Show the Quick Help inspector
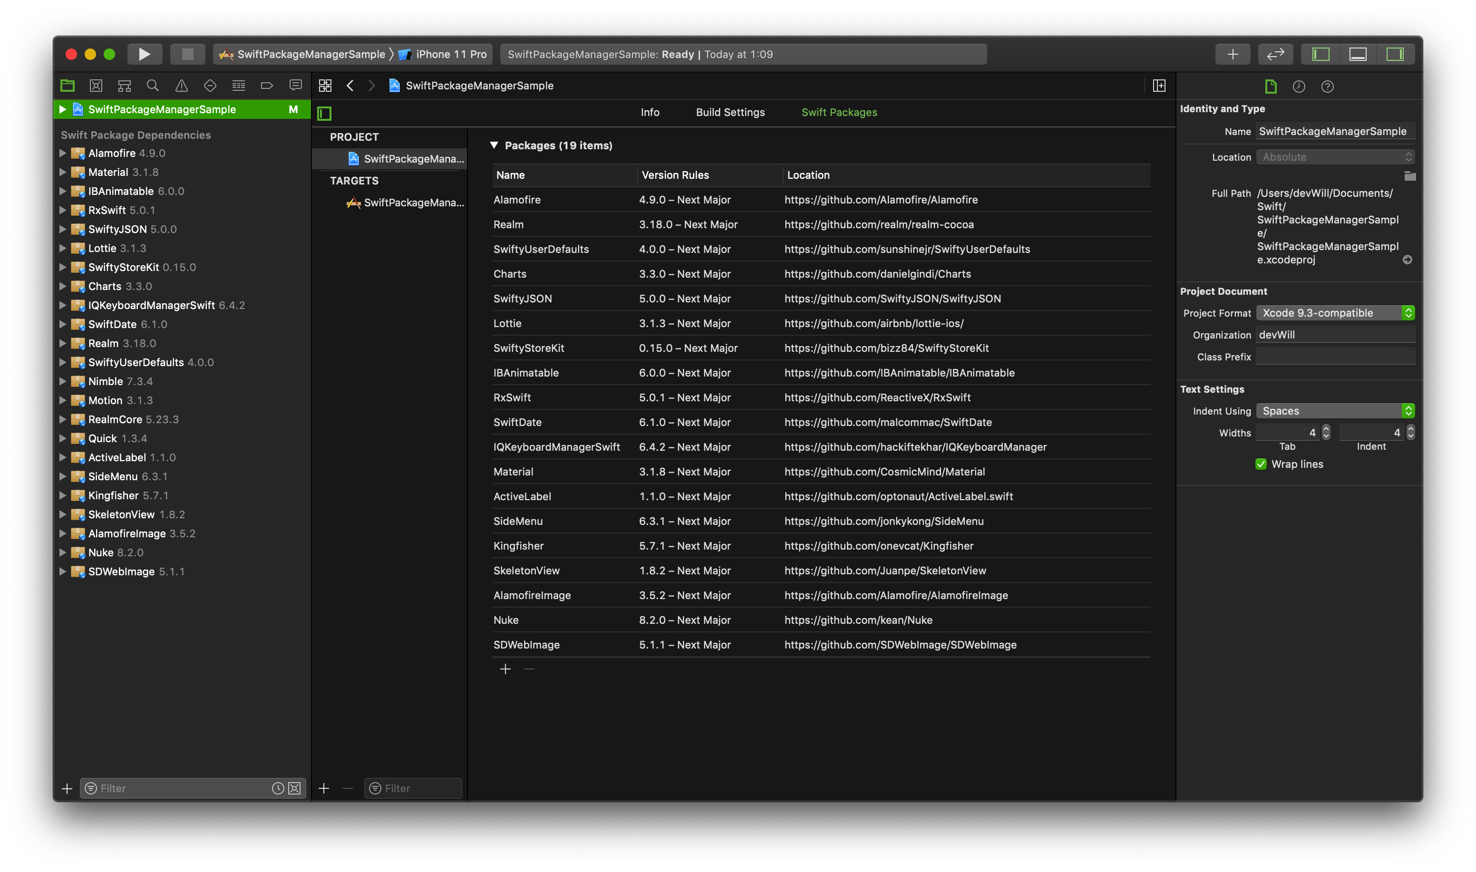The height and width of the screenshot is (872, 1476). [x=1327, y=87]
